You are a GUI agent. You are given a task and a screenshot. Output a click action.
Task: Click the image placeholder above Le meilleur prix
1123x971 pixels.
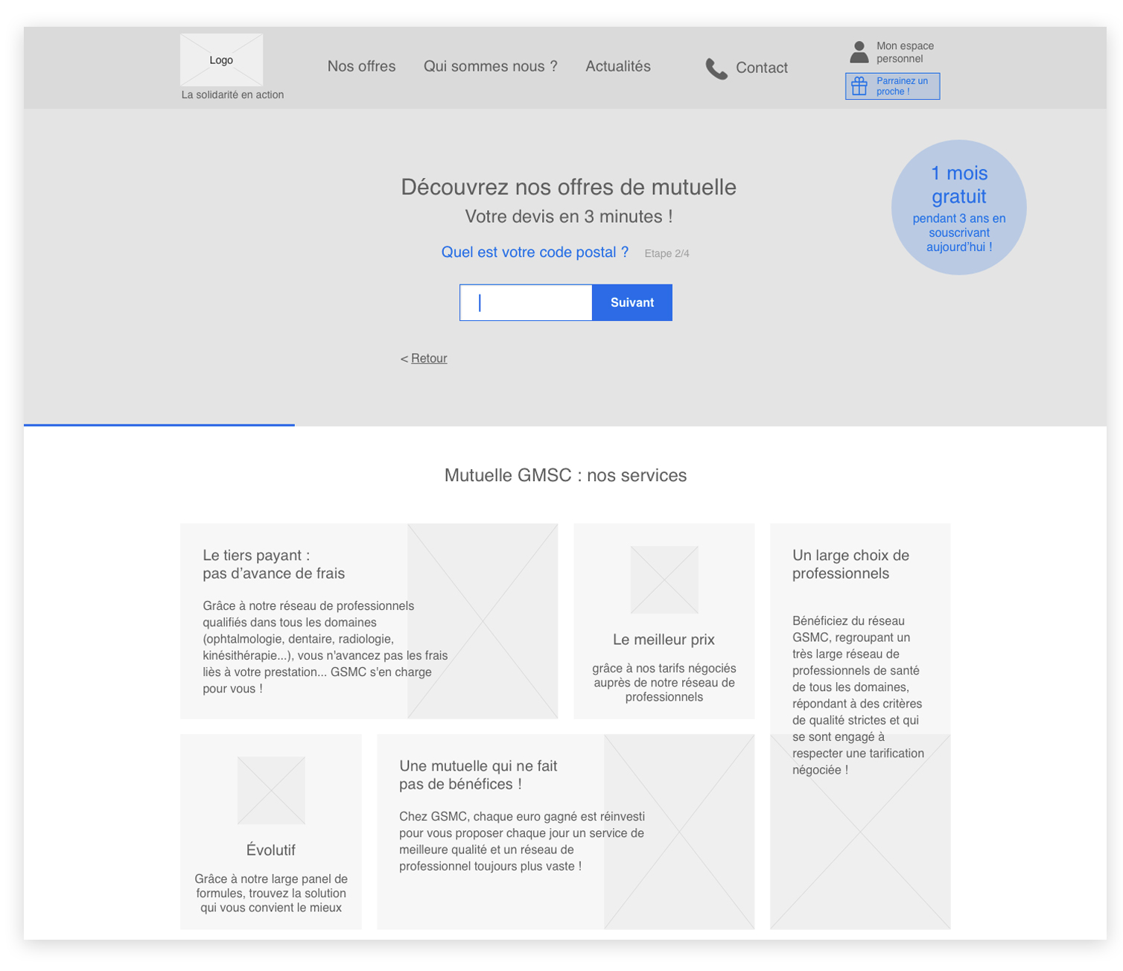(663, 579)
